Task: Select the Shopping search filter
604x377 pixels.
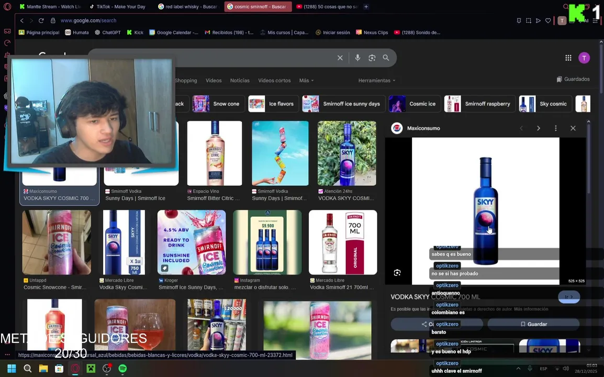Action: (186, 81)
